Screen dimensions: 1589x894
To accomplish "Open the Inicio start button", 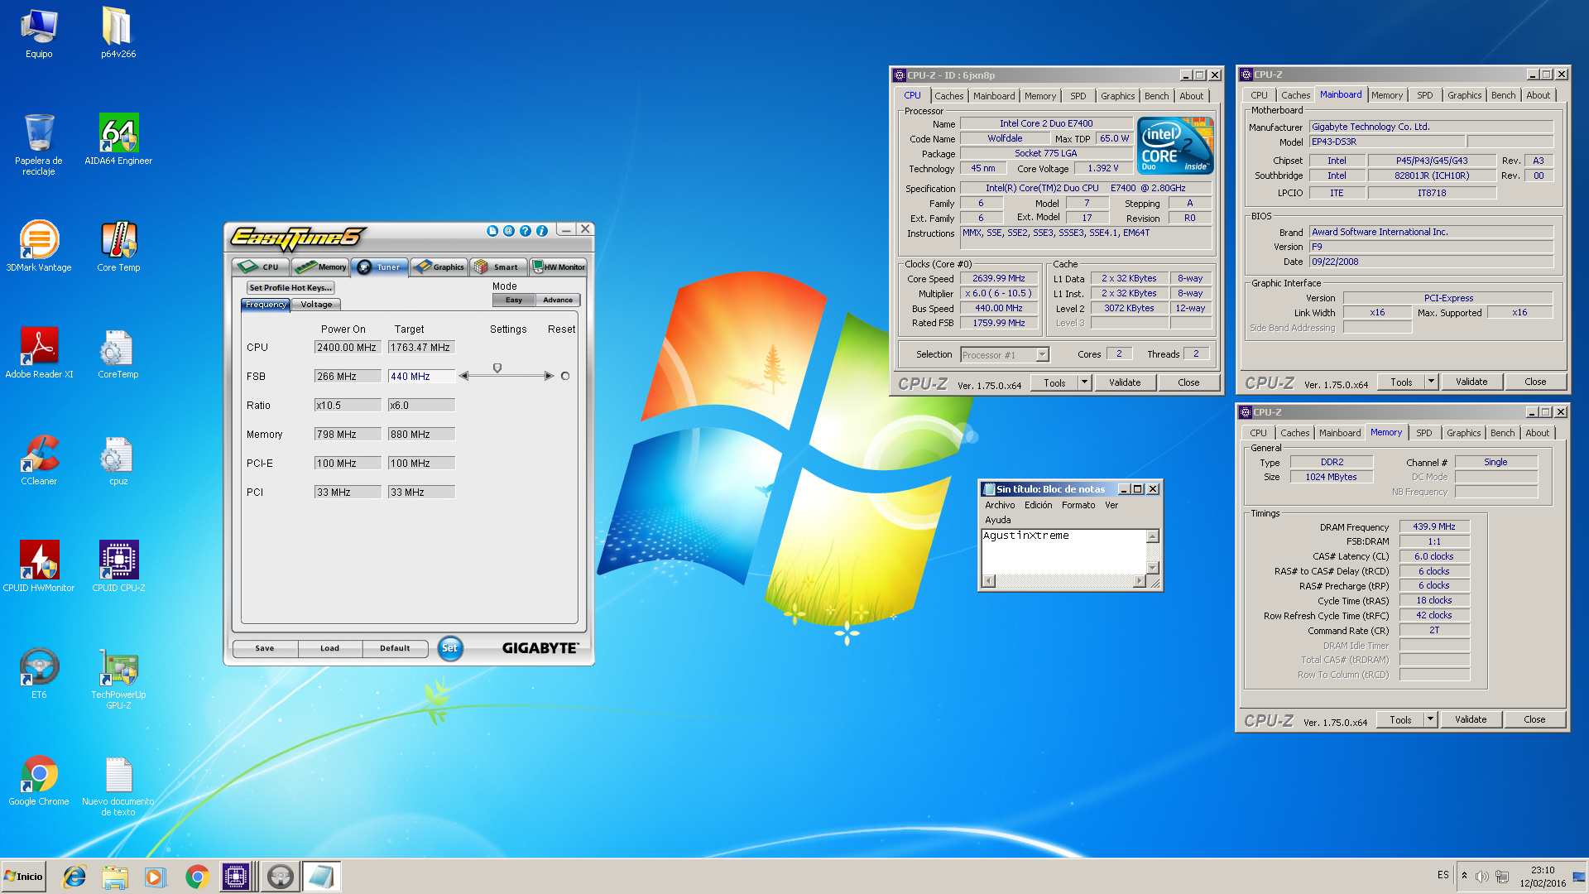I will click(23, 876).
